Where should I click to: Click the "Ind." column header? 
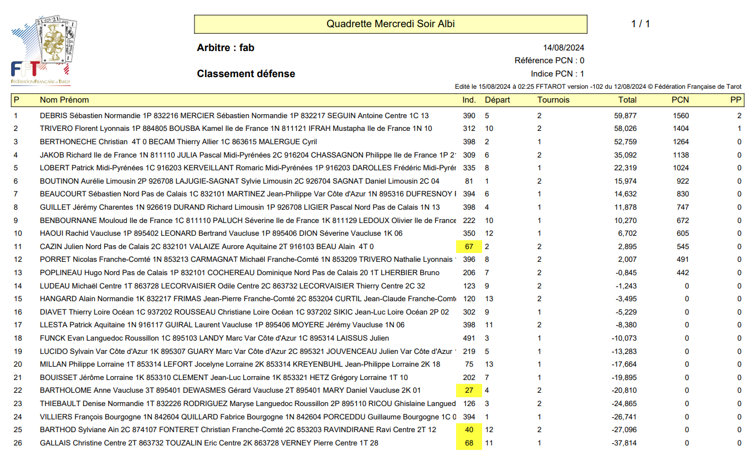click(x=469, y=100)
